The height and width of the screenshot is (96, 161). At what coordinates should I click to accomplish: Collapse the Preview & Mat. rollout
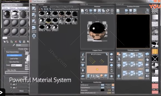click(x=5, y=49)
